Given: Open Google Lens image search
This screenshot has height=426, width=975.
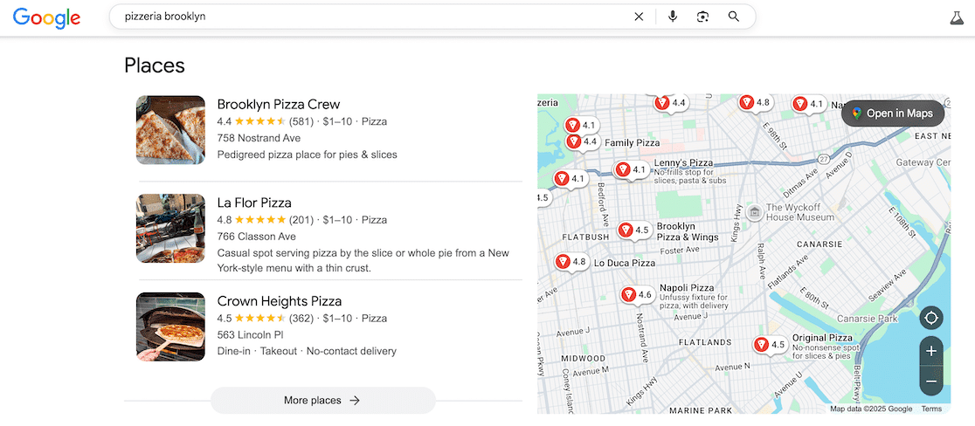Looking at the screenshot, I should [x=702, y=17].
